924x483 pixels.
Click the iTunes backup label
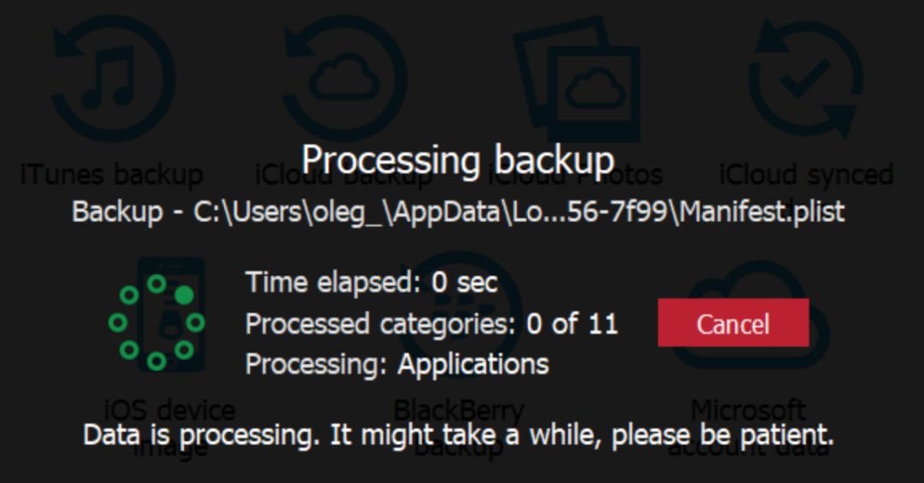pos(111,175)
